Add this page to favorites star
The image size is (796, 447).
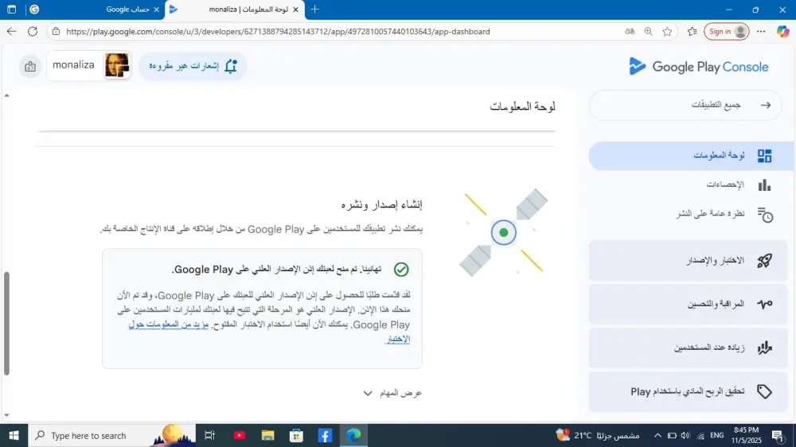(x=667, y=32)
